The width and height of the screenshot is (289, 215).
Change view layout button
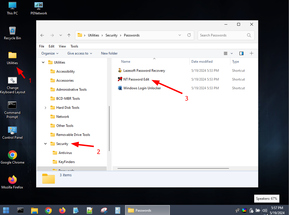point(225,53)
